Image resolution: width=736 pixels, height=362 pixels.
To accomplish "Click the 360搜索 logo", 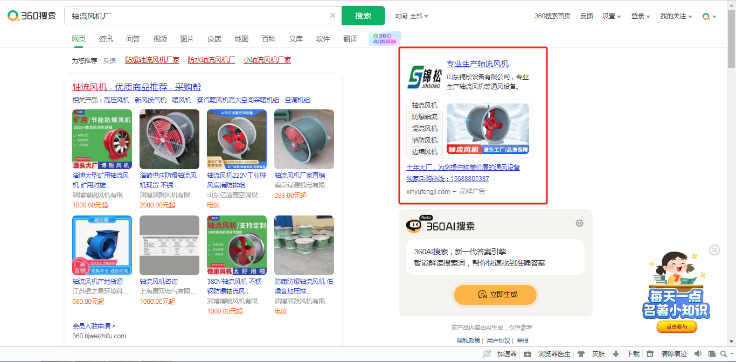I will click(x=32, y=16).
